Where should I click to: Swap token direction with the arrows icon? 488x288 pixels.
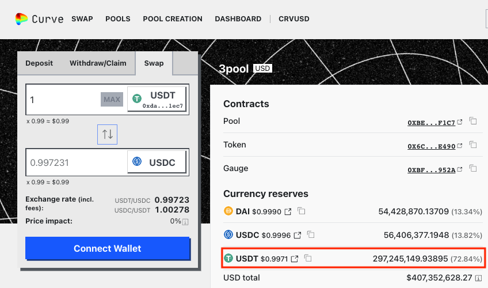108,134
